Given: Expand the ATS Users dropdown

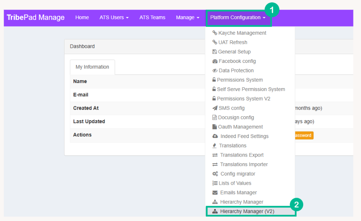Looking at the screenshot, I should point(114,17).
